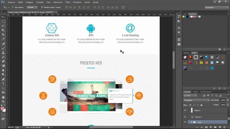Select the Lasso tool
This screenshot has height=129, width=230.
(x=3, y=26)
